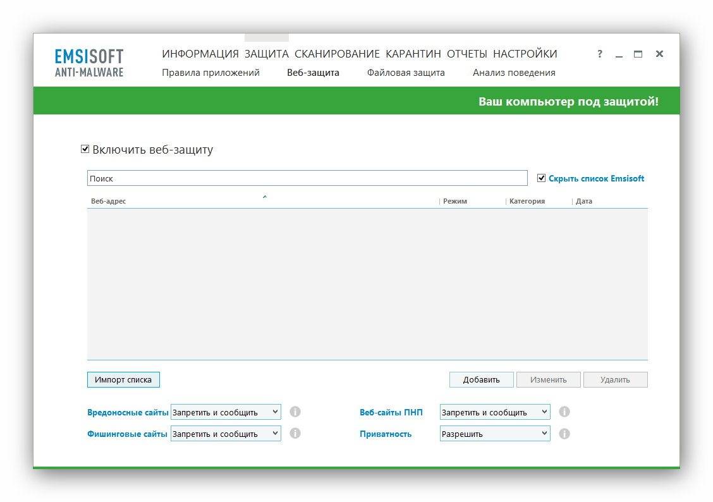Open the КАРАНТИН menu
This screenshot has height=502, width=713.
pyautogui.click(x=413, y=54)
